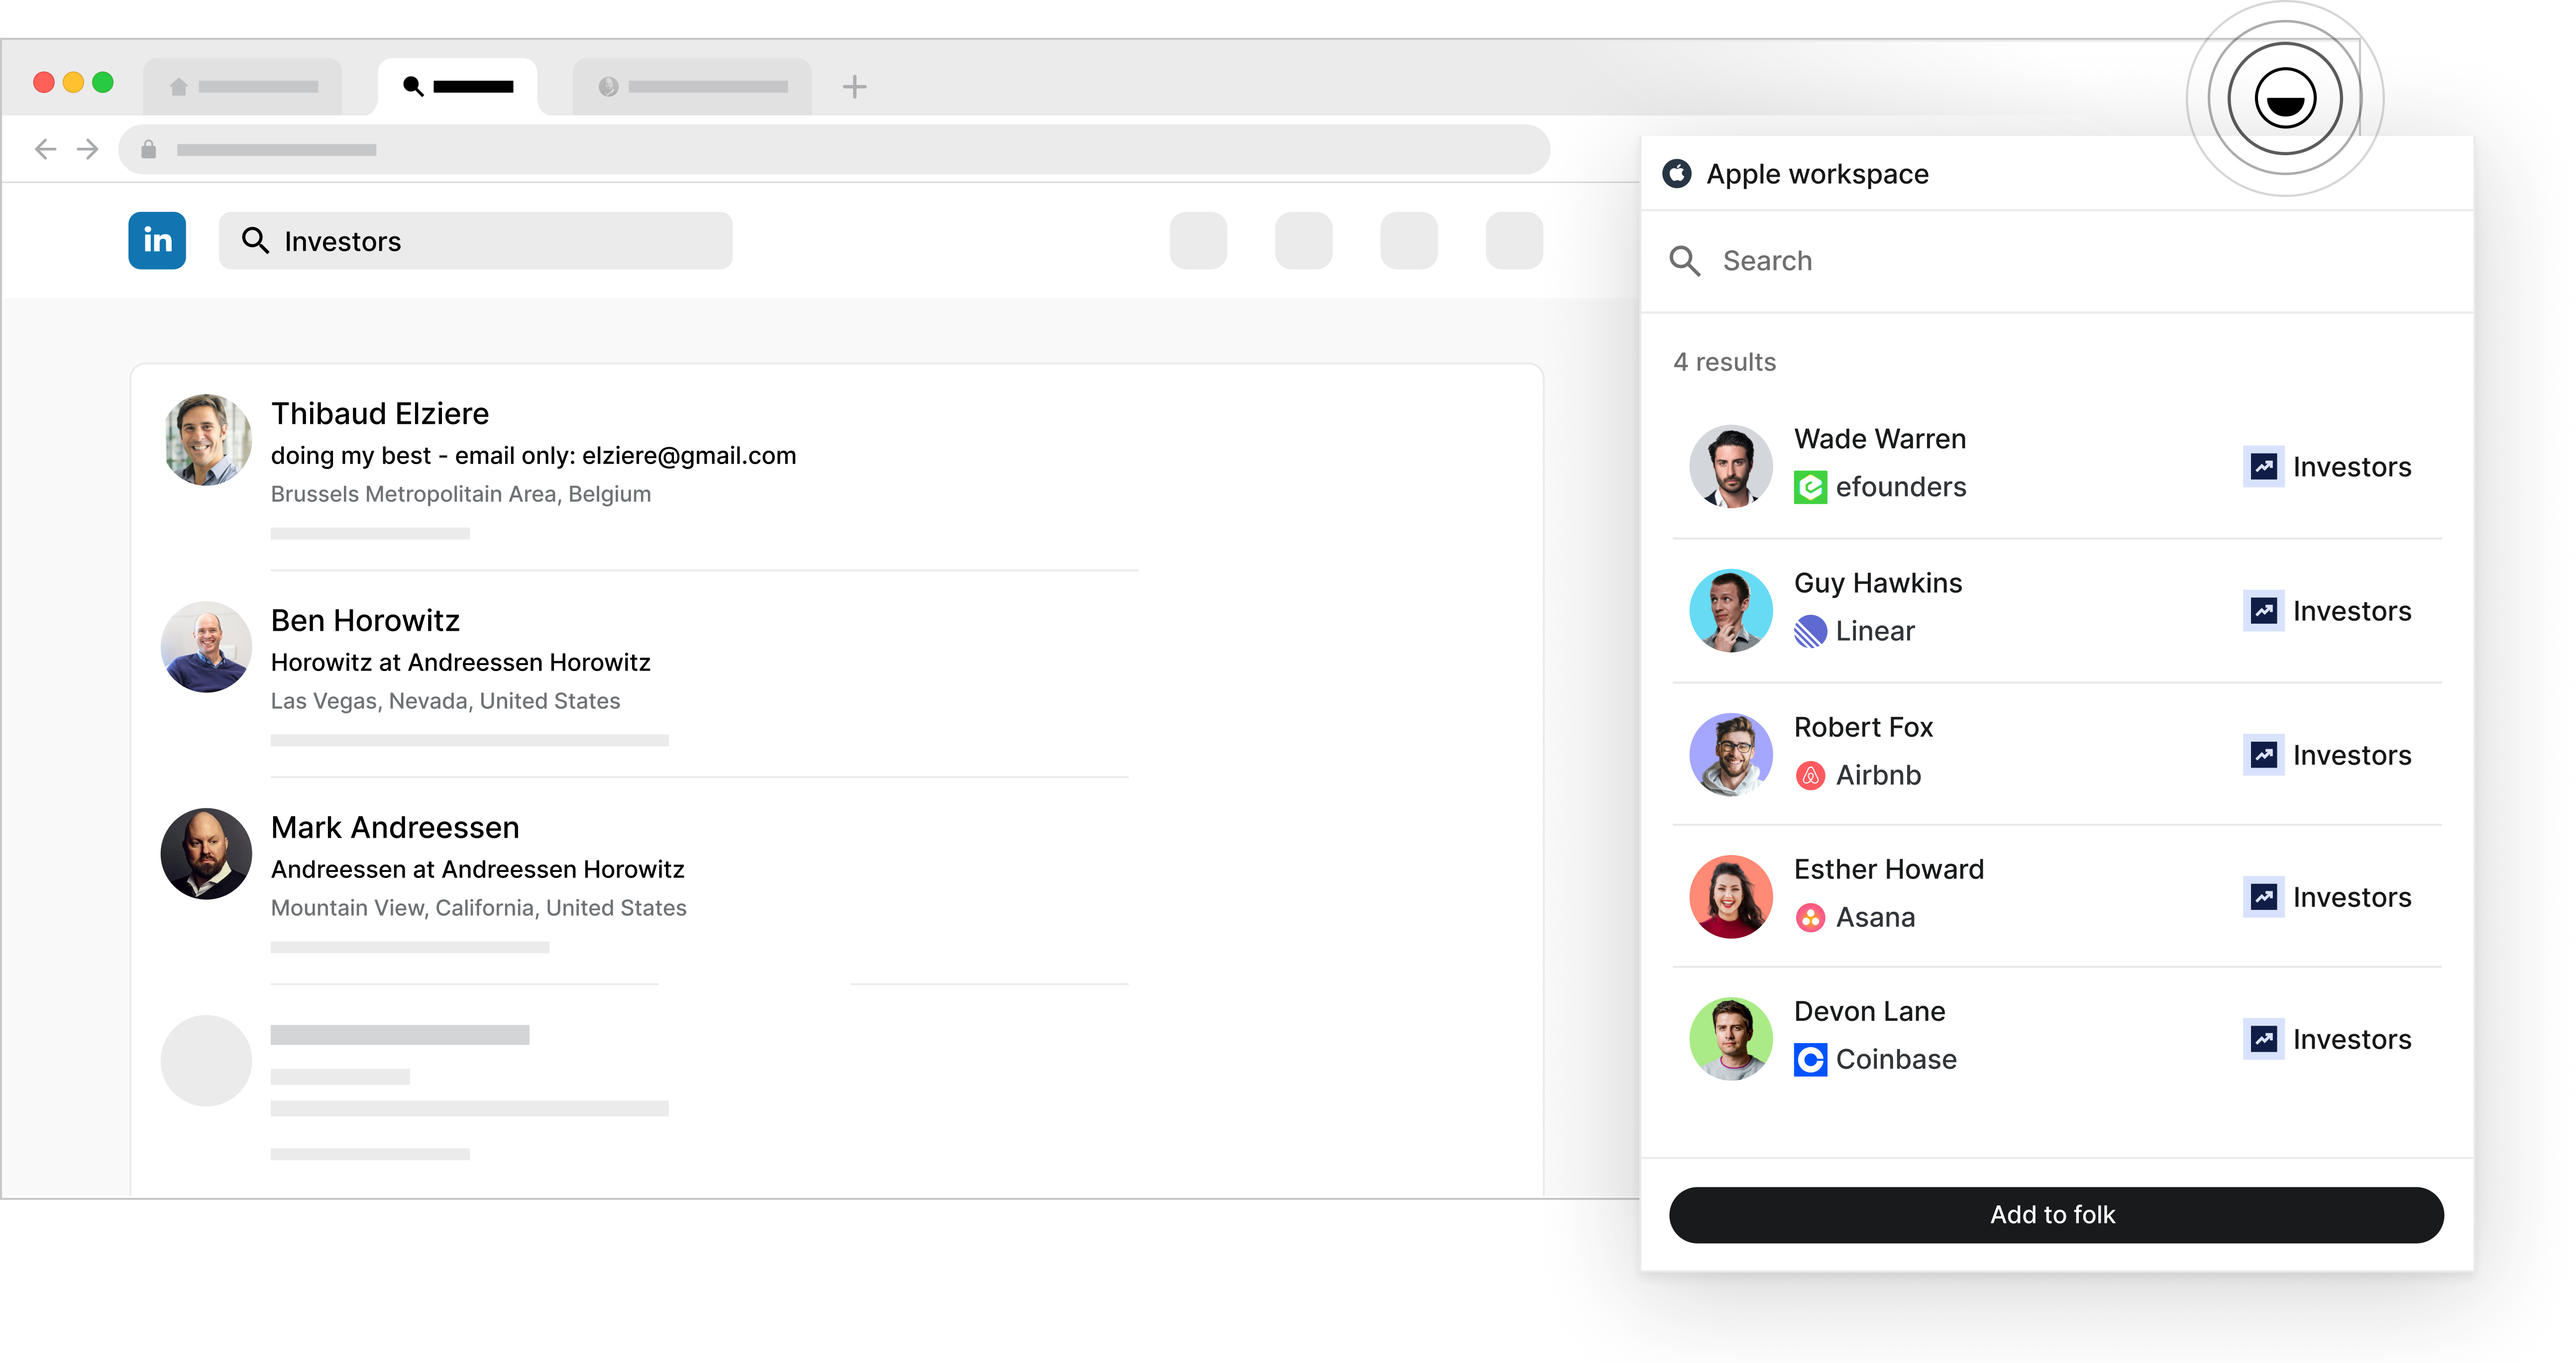2576x1363 pixels.
Task: Click the efounders company icon under Wade Warren
Action: (1810, 487)
